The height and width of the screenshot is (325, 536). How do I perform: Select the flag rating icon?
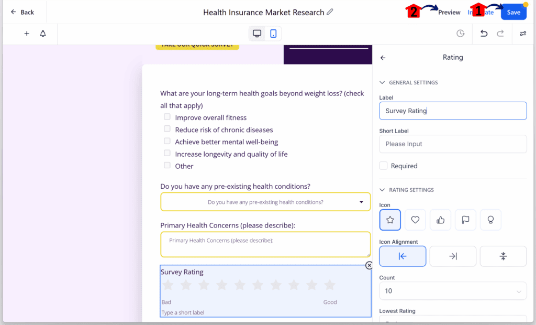coord(465,220)
